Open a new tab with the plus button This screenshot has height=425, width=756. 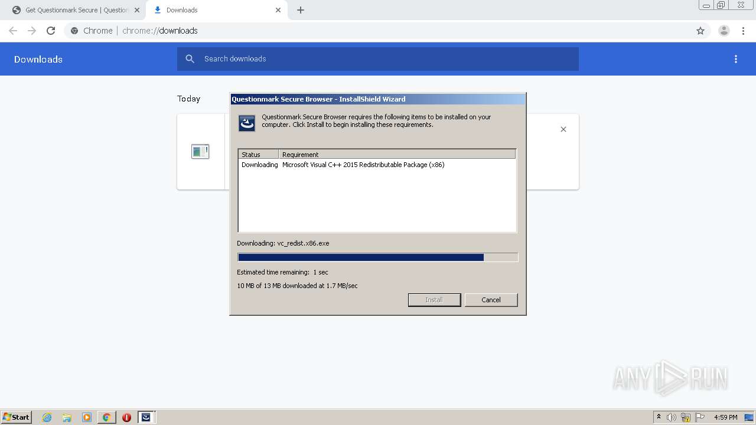coord(301,10)
